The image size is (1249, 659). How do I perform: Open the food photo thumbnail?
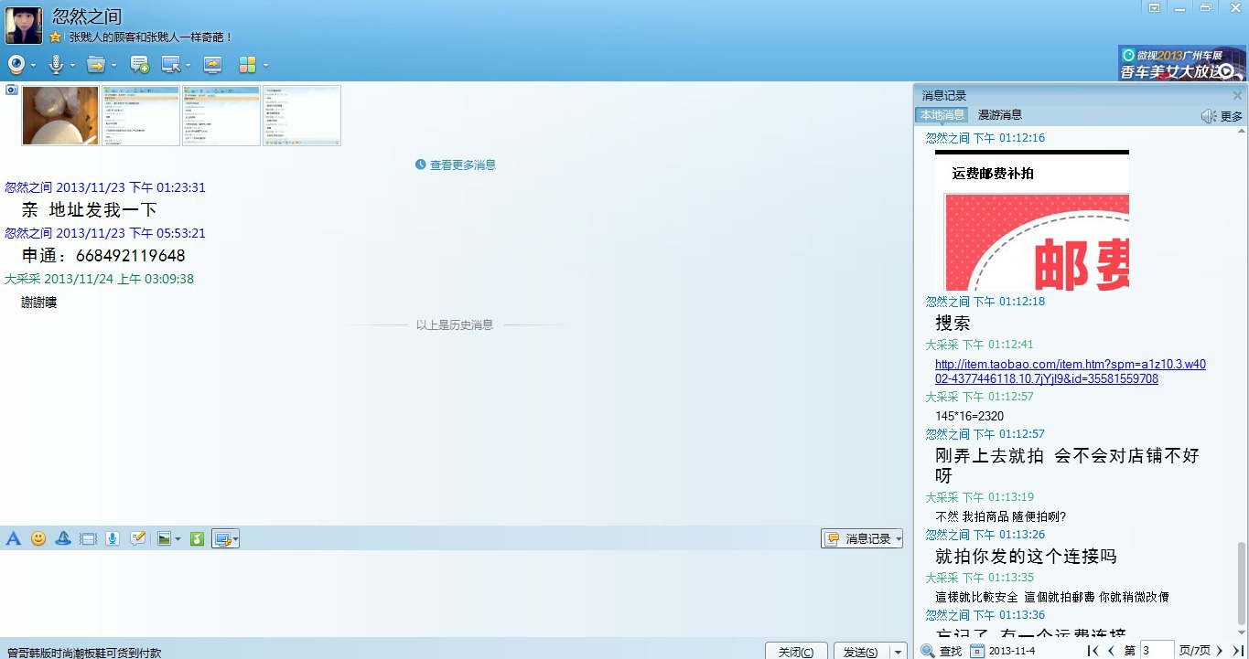pyautogui.click(x=60, y=115)
